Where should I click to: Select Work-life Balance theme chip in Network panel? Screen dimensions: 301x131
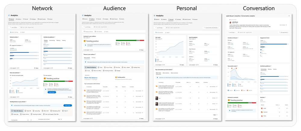(x=17, y=111)
